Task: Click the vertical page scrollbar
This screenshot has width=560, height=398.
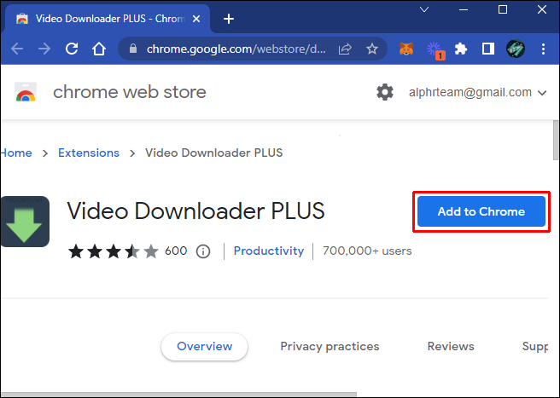Action: [x=556, y=141]
